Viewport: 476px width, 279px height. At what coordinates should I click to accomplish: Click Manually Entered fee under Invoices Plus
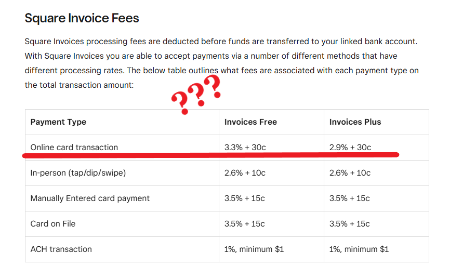pyautogui.click(x=350, y=198)
